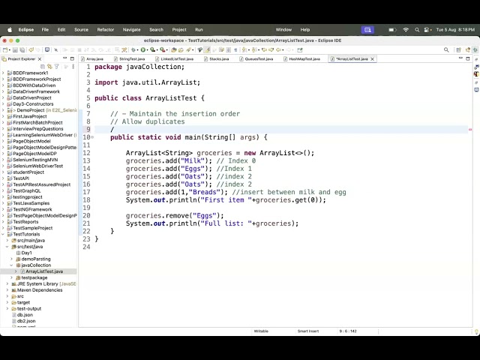Click Smart Insert in status bar
This screenshot has width=480, height=360.
308,331
